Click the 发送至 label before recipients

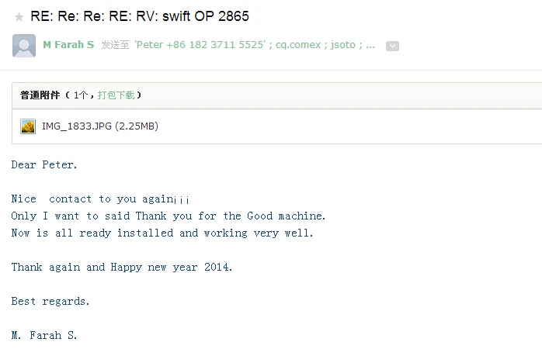pos(114,45)
